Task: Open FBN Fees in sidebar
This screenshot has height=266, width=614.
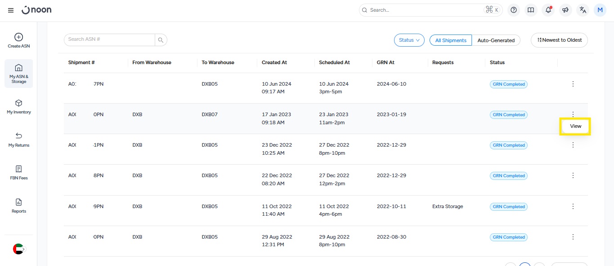Action: 18,173
